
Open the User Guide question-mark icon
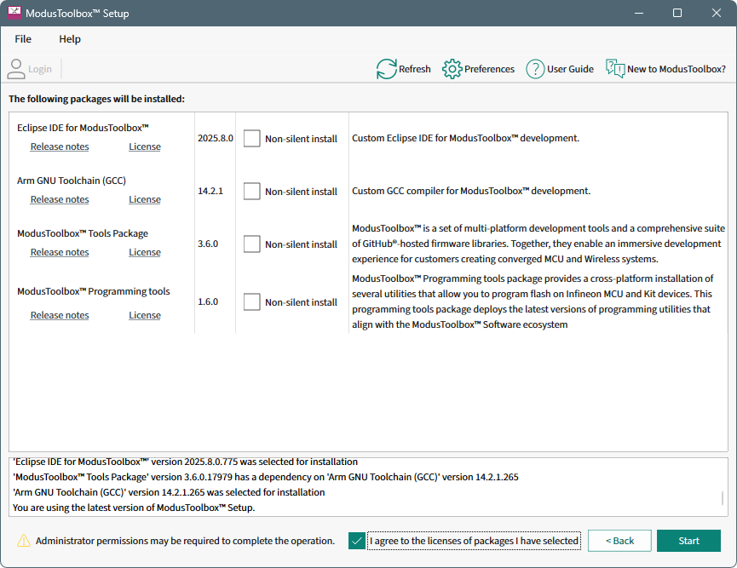[x=535, y=69]
